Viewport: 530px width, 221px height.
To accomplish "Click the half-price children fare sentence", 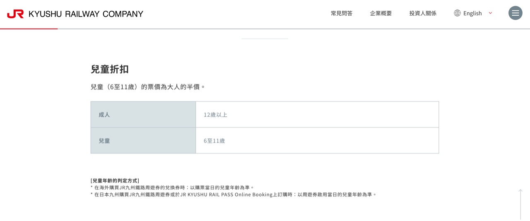I will coord(148,87).
